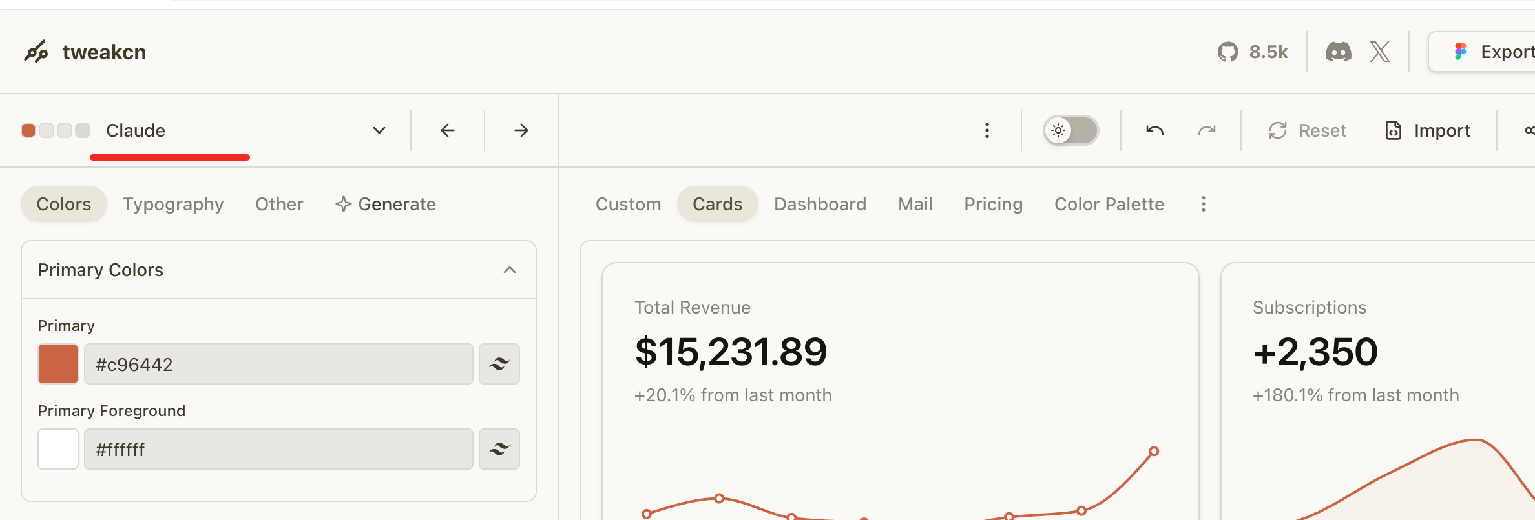Screen dimensions: 1535x520
Task: Click the Import button
Action: (x=1428, y=131)
